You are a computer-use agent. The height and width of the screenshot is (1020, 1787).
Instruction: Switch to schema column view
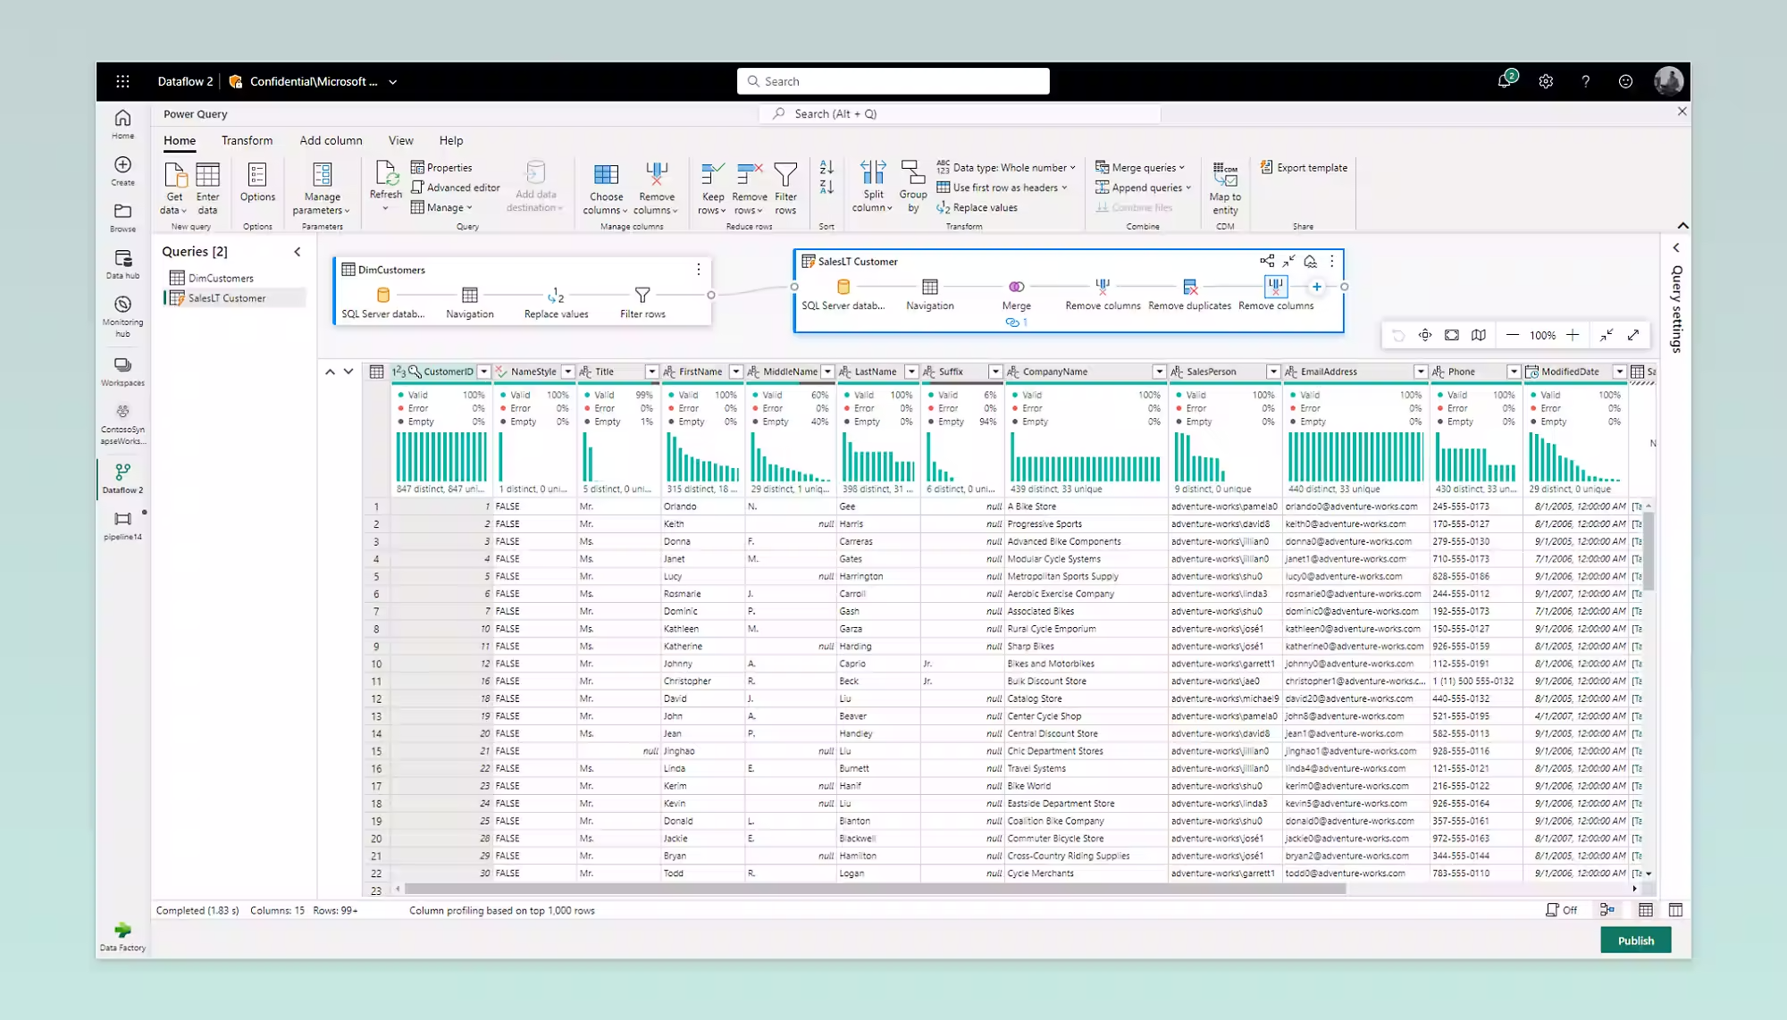[1675, 910]
